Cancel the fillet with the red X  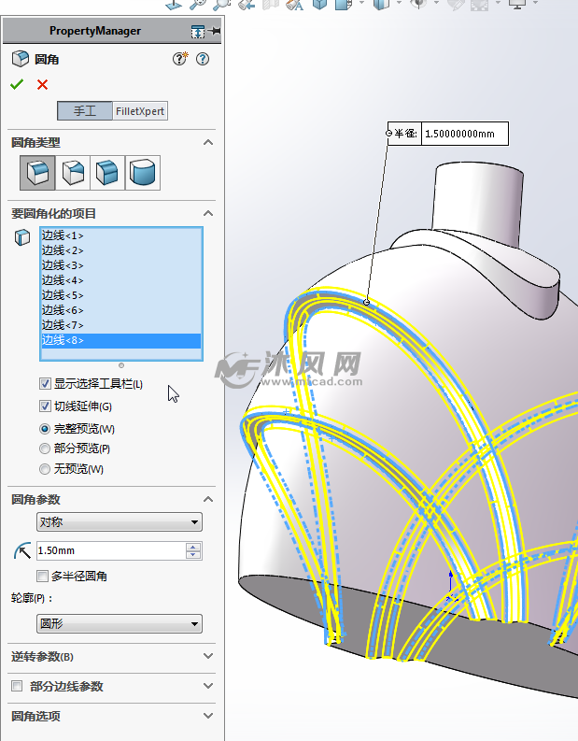click(x=43, y=85)
